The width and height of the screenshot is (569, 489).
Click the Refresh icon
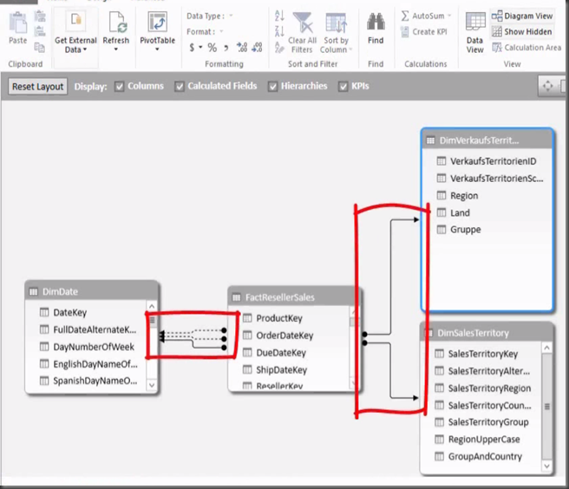(116, 23)
